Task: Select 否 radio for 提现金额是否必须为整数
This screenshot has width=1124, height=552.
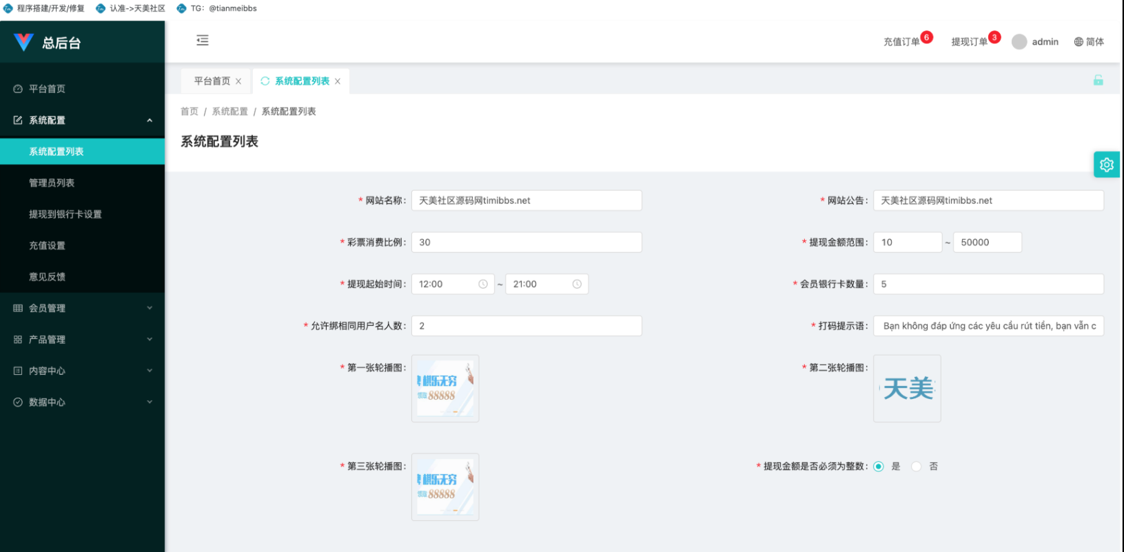Action: click(916, 467)
